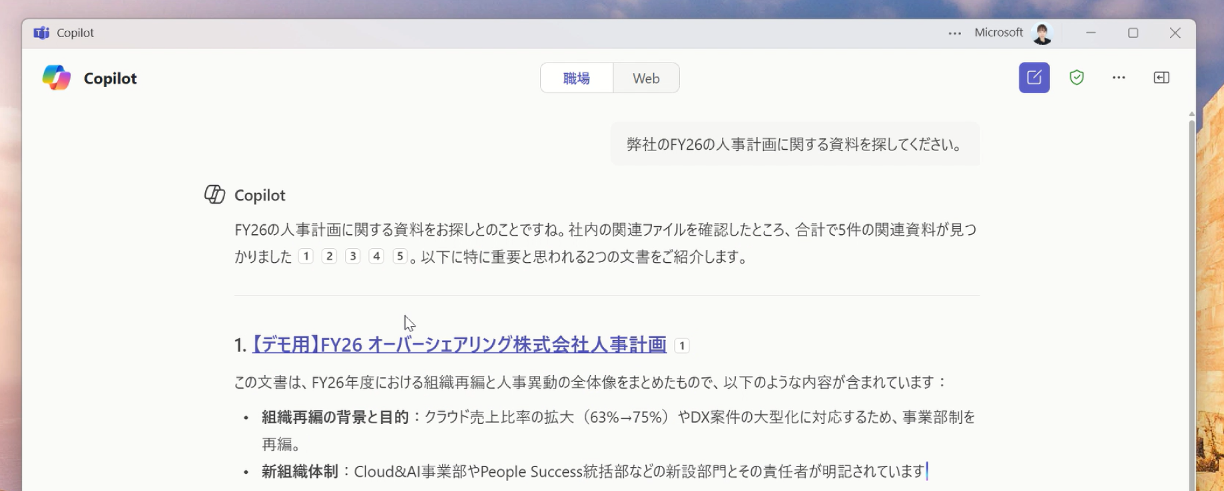Switch to the 職場 tab
This screenshot has width=1224, height=491.
pyautogui.click(x=577, y=78)
